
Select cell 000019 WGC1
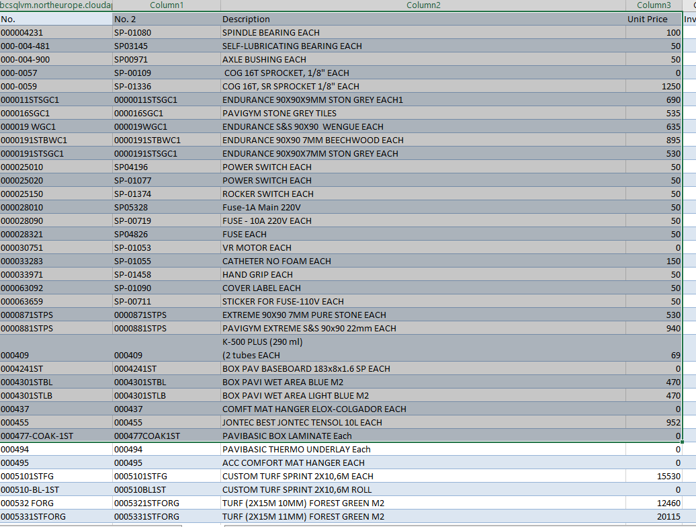click(x=56, y=126)
